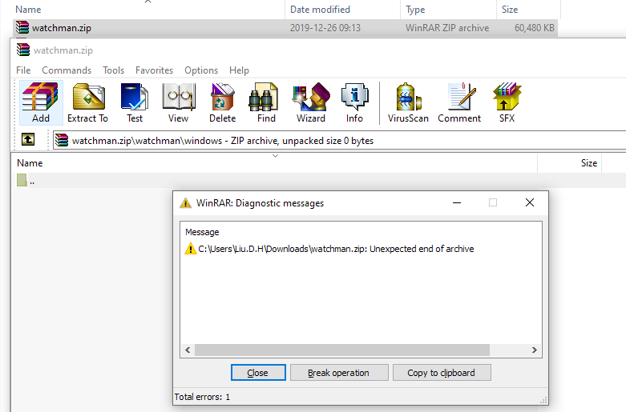Show archive Info
Image resolution: width=626 pixels, height=412 pixels.
coord(354,103)
